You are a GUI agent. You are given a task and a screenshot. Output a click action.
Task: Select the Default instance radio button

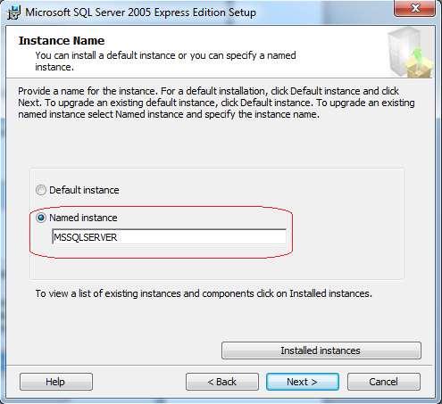click(41, 190)
